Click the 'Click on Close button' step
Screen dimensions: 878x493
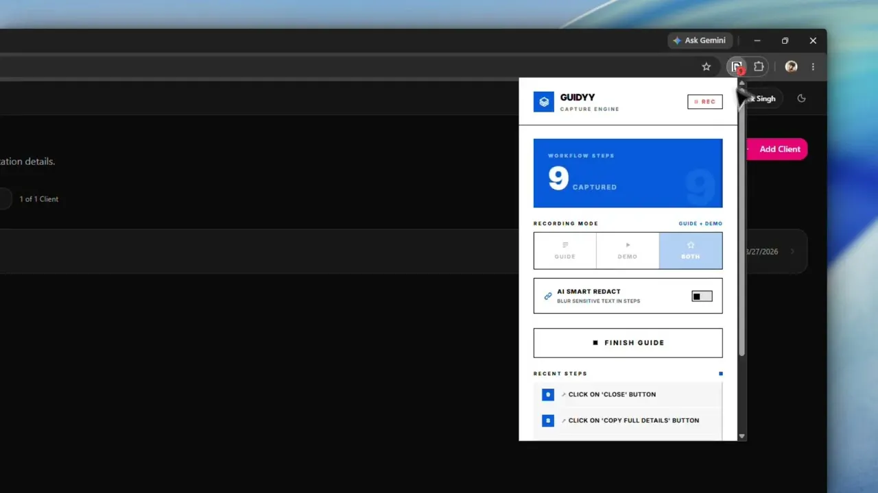click(x=628, y=394)
